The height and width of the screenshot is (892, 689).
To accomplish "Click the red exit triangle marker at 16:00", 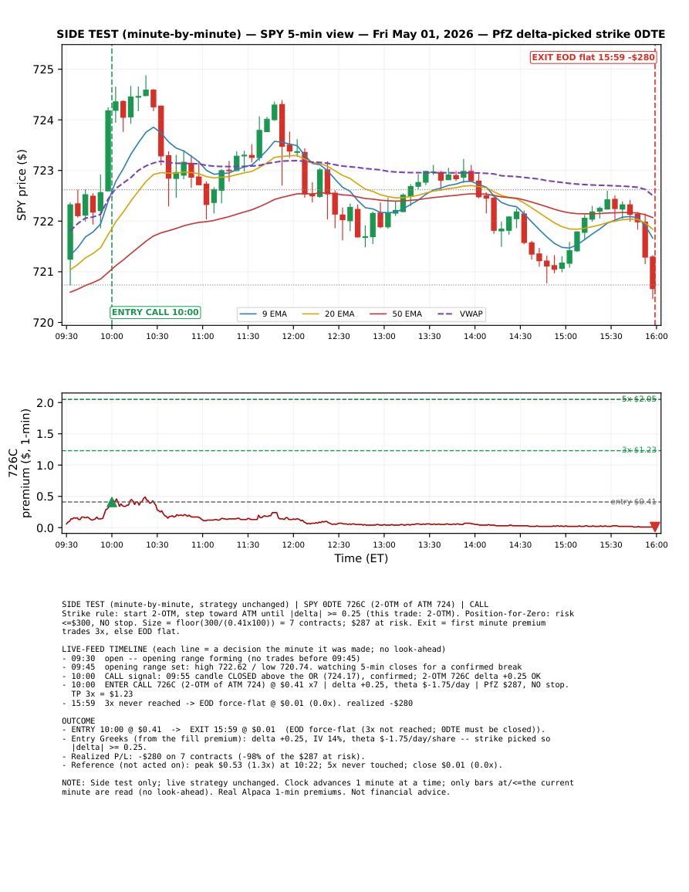I will (x=655, y=527).
